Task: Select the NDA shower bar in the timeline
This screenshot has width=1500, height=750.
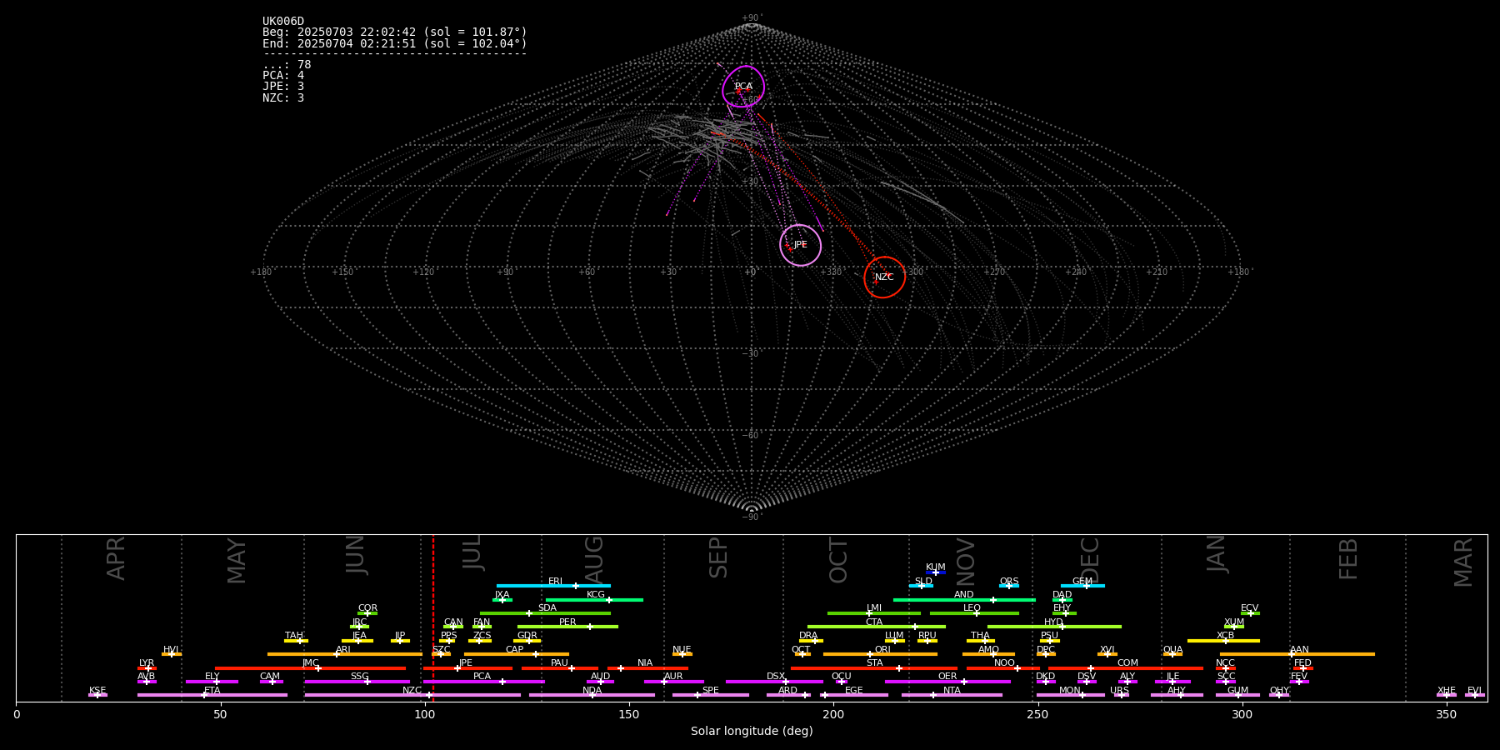Action: pos(592,695)
